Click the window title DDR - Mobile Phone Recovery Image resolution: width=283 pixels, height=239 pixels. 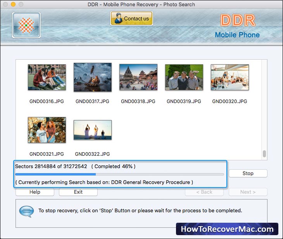point(141,4)
